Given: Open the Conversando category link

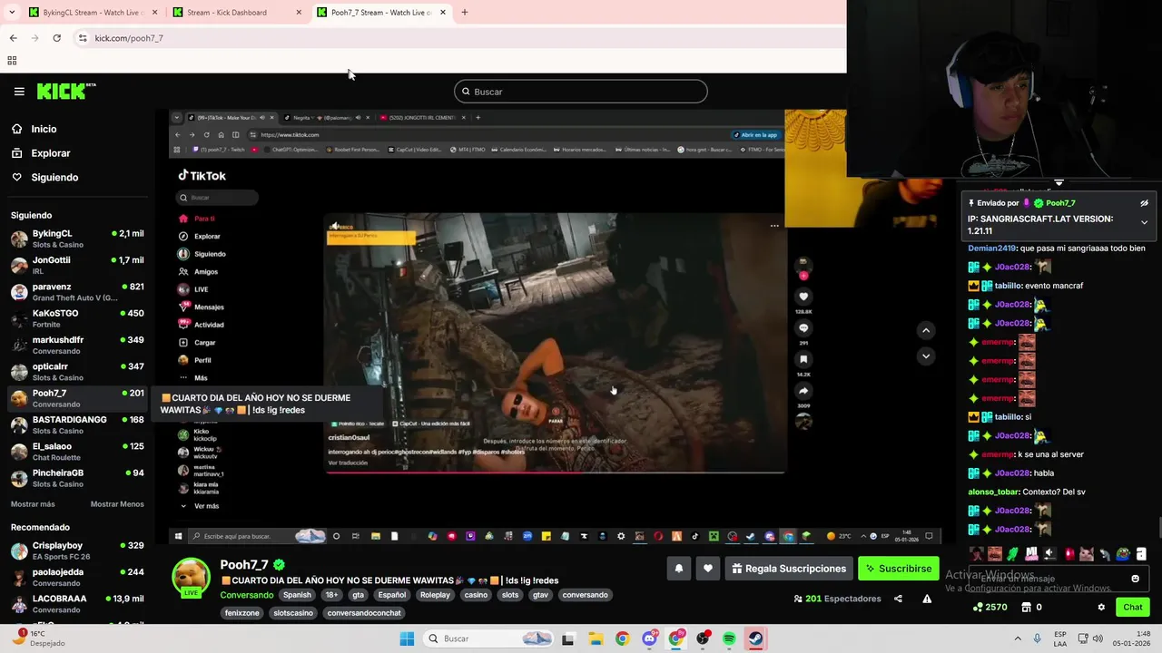Looking at the screenshot, I should coord(246,595).
